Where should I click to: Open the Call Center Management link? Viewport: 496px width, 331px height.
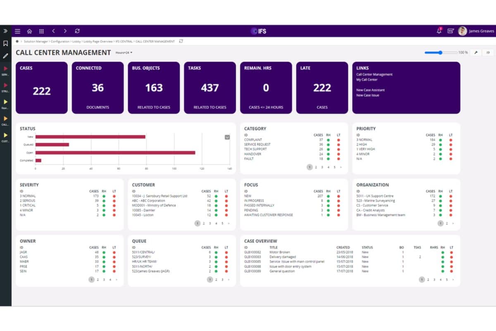pos(374,74)
